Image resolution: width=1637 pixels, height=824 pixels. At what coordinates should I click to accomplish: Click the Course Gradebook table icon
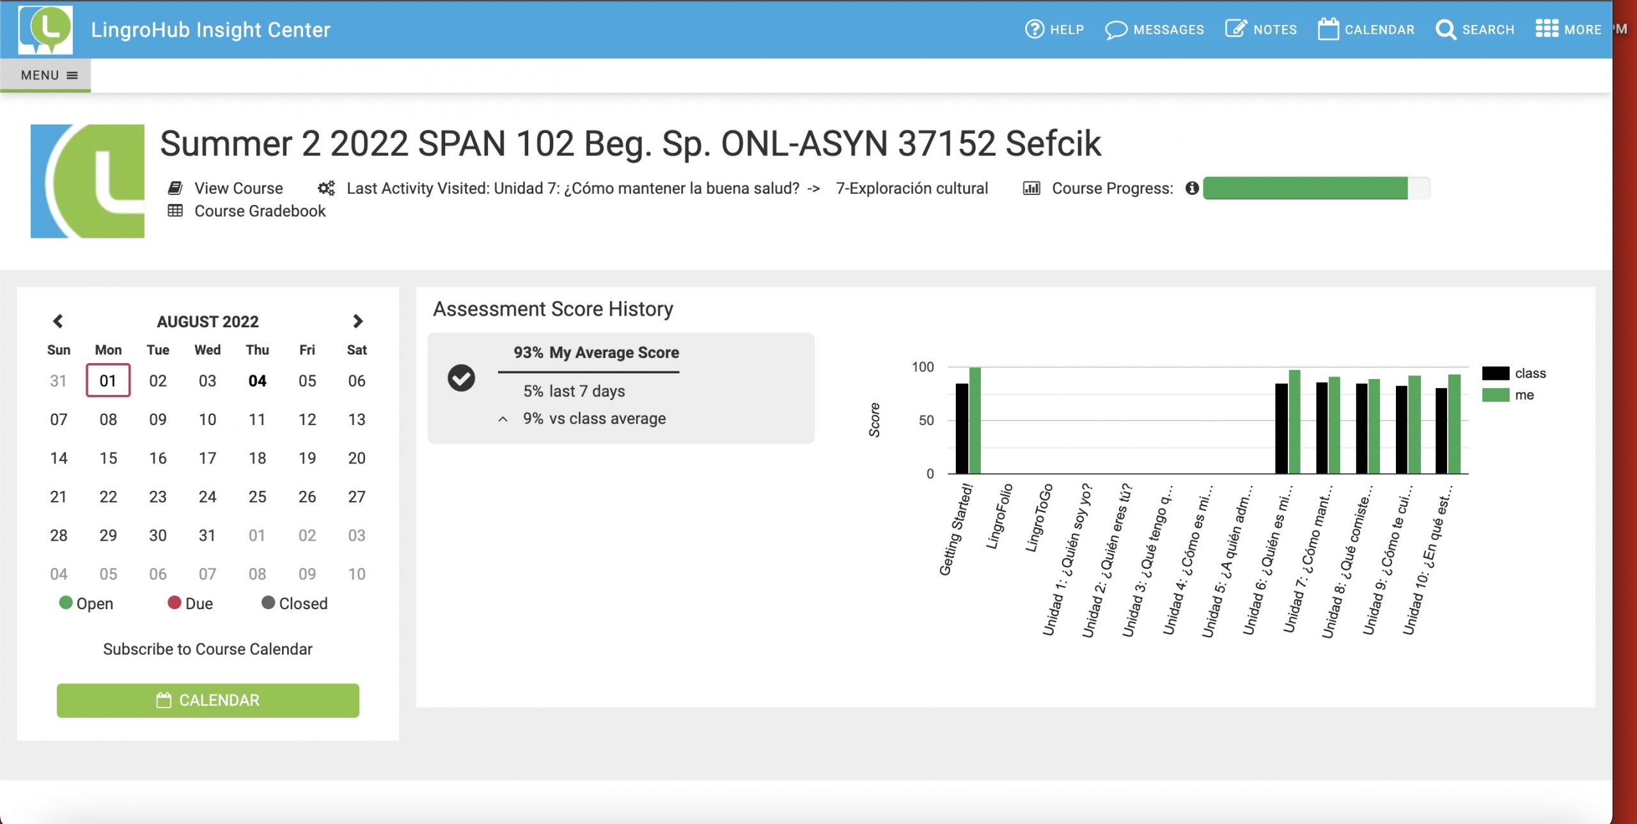175,210
